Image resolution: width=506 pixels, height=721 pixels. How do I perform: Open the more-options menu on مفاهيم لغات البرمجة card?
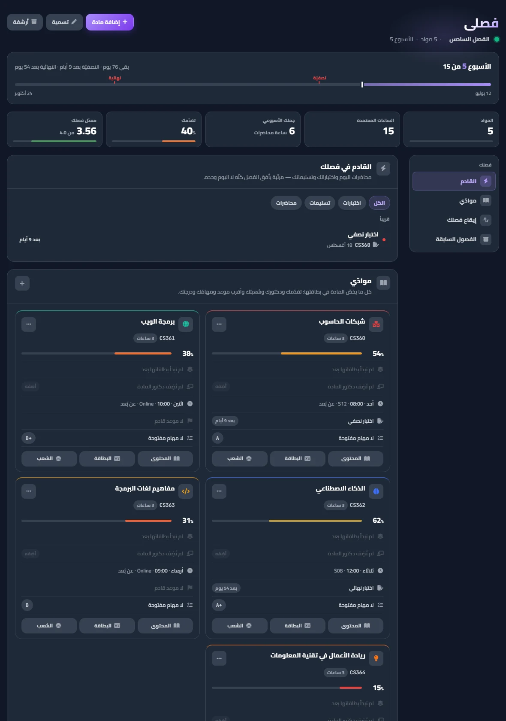tap(29, 491)
